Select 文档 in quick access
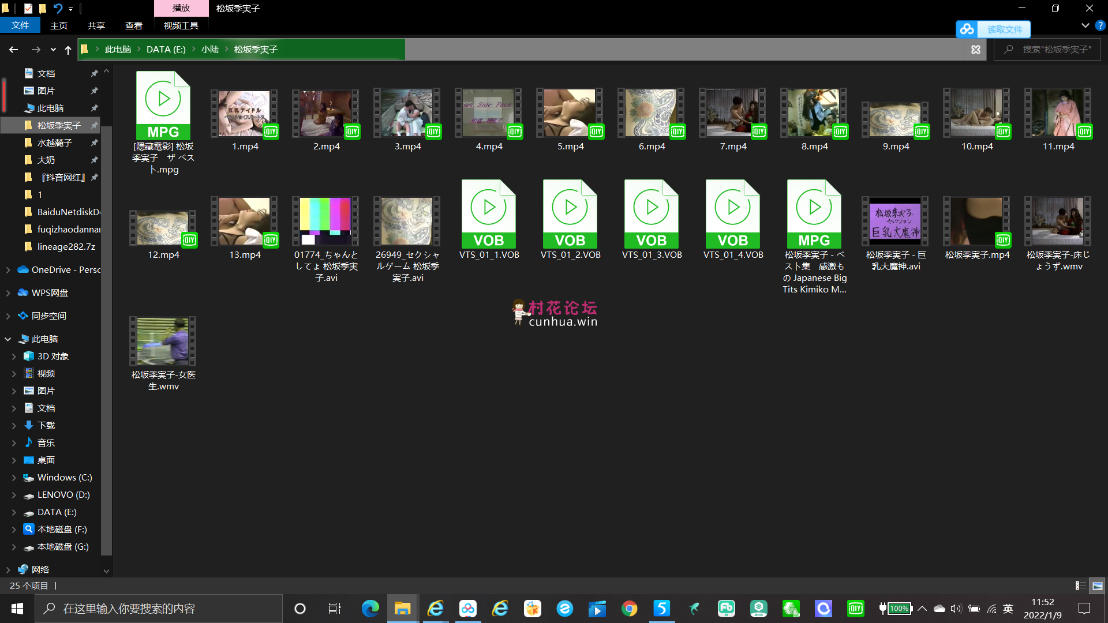1108x623 pixels. (x=46, y=73)
